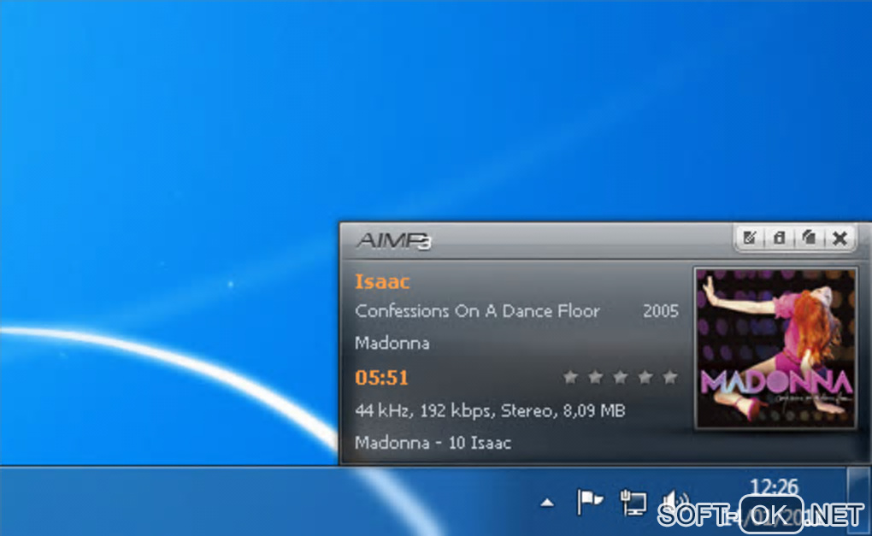872x536 pixels.
Task: Click album name 'Confessions On A Dance Floor'
Action: click(x=477, y=311)
